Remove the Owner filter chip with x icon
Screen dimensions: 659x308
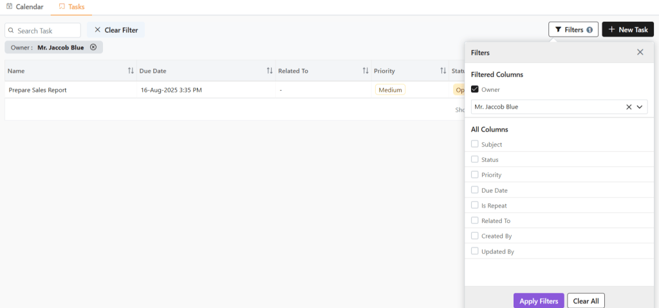(x=93, y=48)
